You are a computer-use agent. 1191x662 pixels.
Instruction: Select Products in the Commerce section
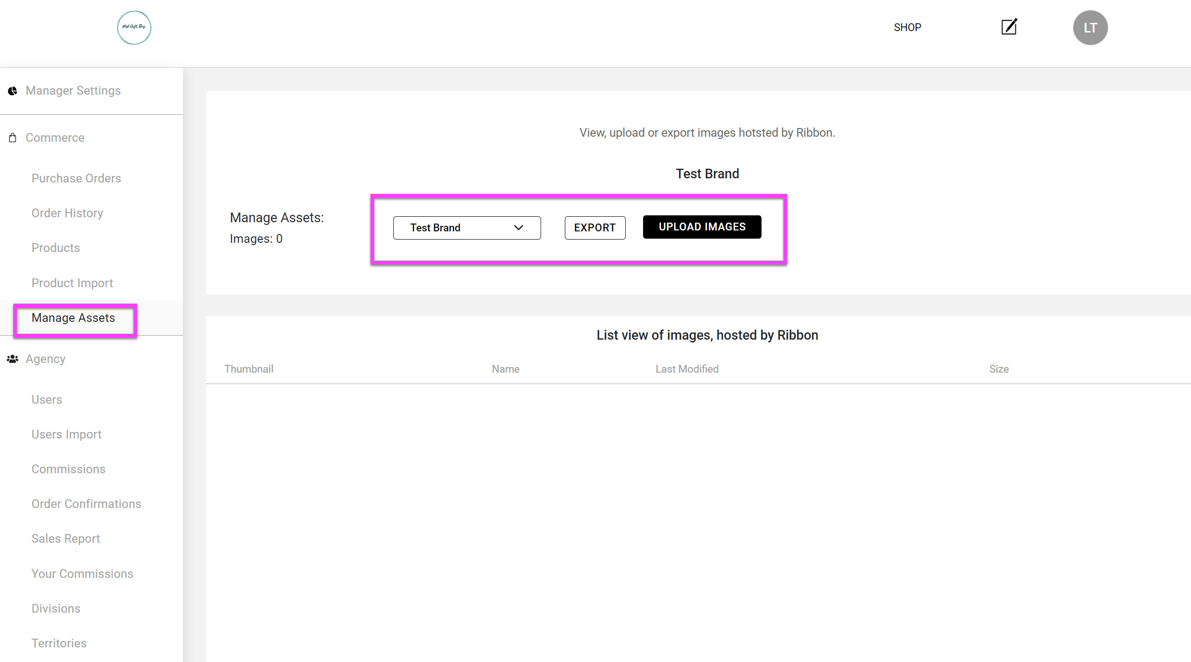click(x=55, y=248)
